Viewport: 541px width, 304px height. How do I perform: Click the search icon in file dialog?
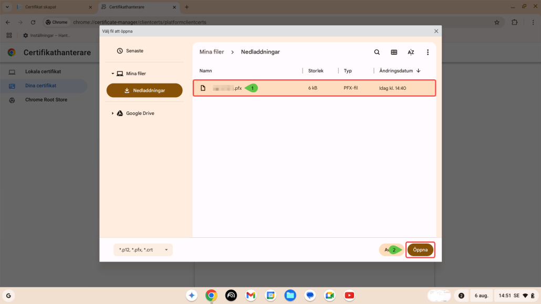pyautogui.click(x=377, y=52)
